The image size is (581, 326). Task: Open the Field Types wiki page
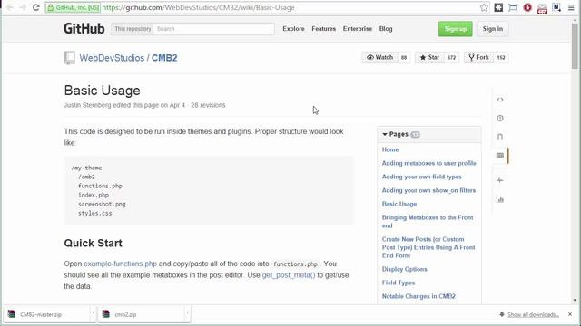399,283
